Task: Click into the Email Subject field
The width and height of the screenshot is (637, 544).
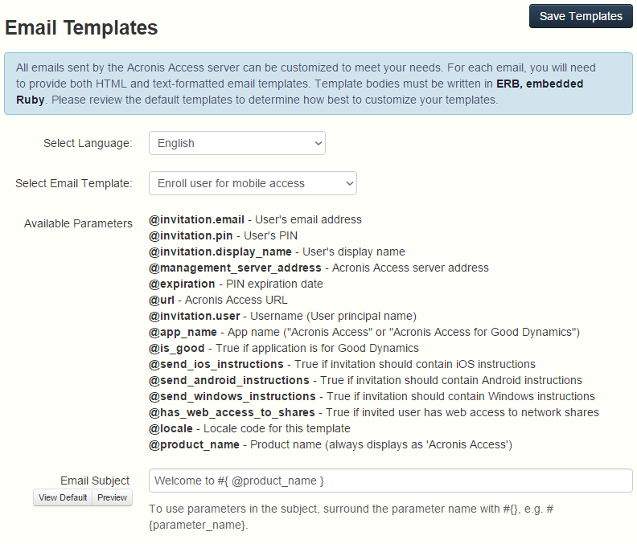Action: coord(391,481)
